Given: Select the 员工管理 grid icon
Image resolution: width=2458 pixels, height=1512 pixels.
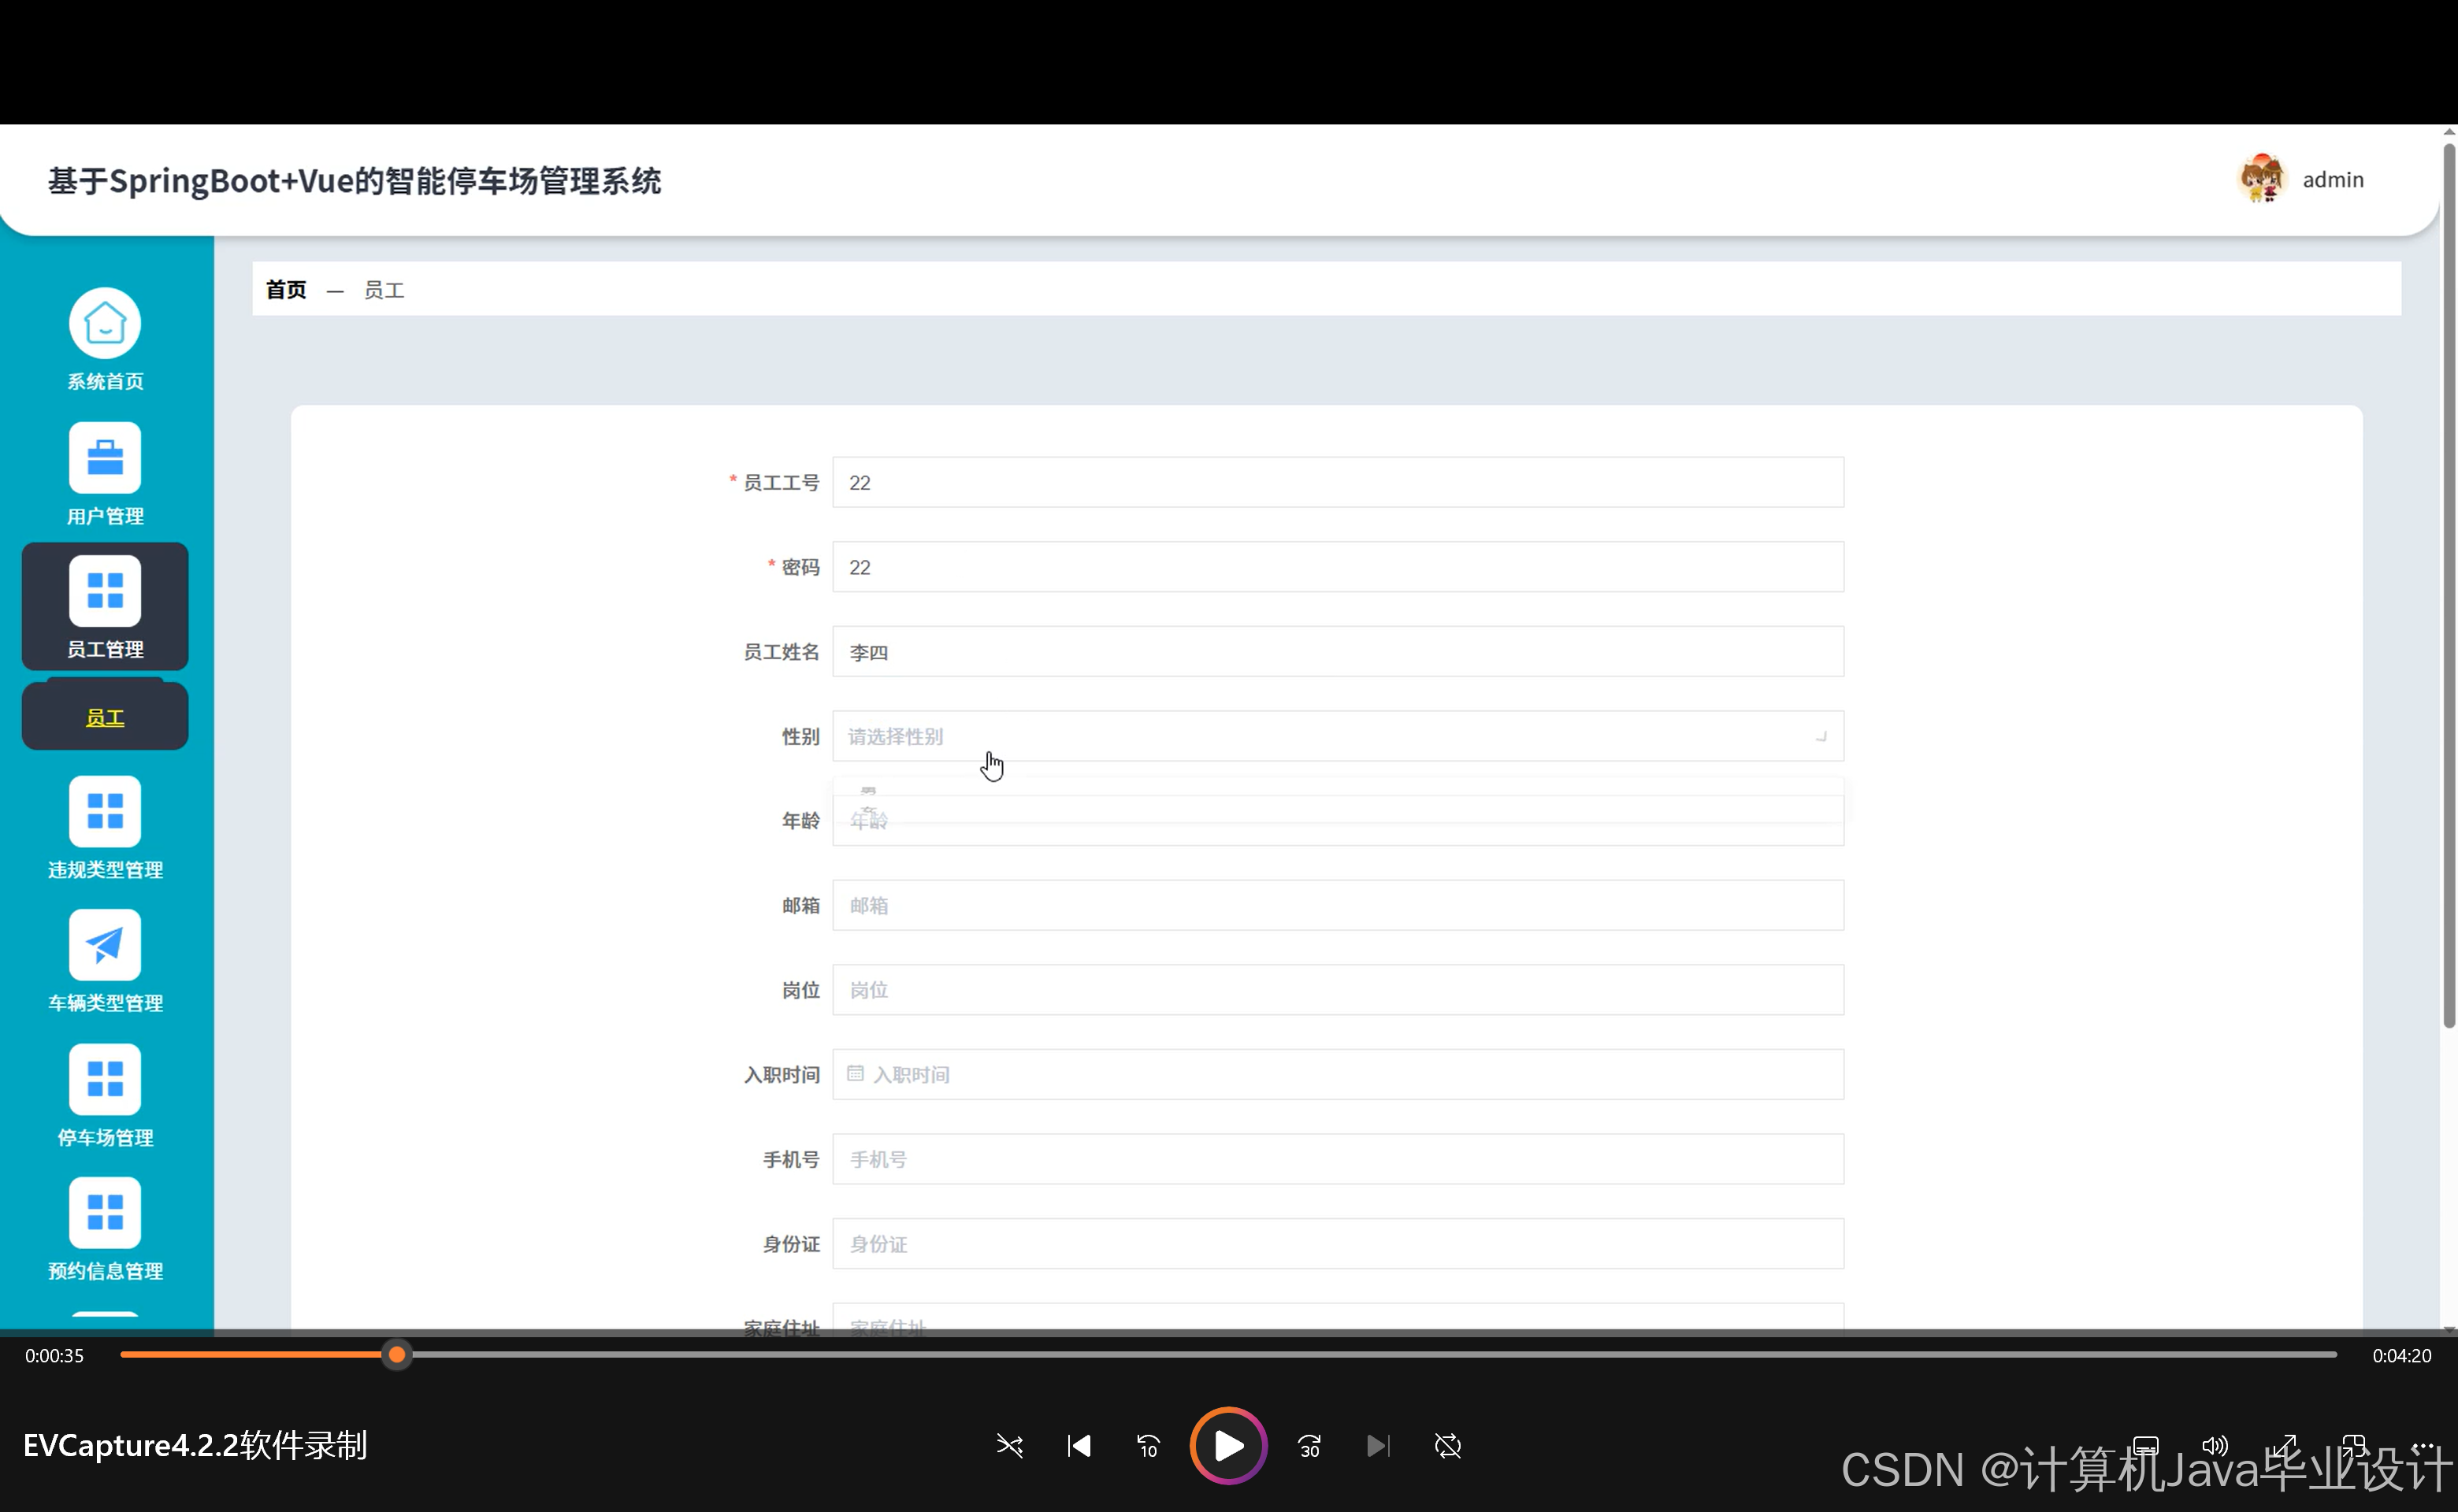Looking at the screenshot, I should (x=105, y=591).
